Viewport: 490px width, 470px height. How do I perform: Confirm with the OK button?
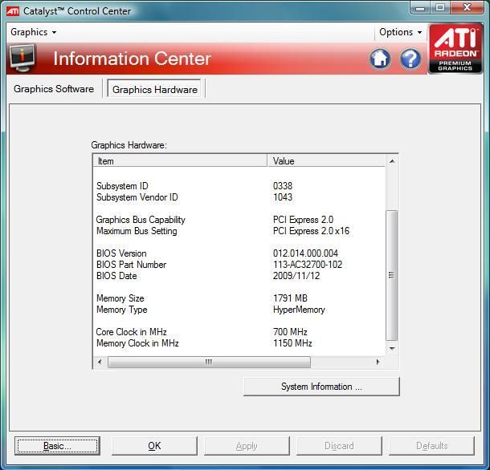[x=154, y=446]
